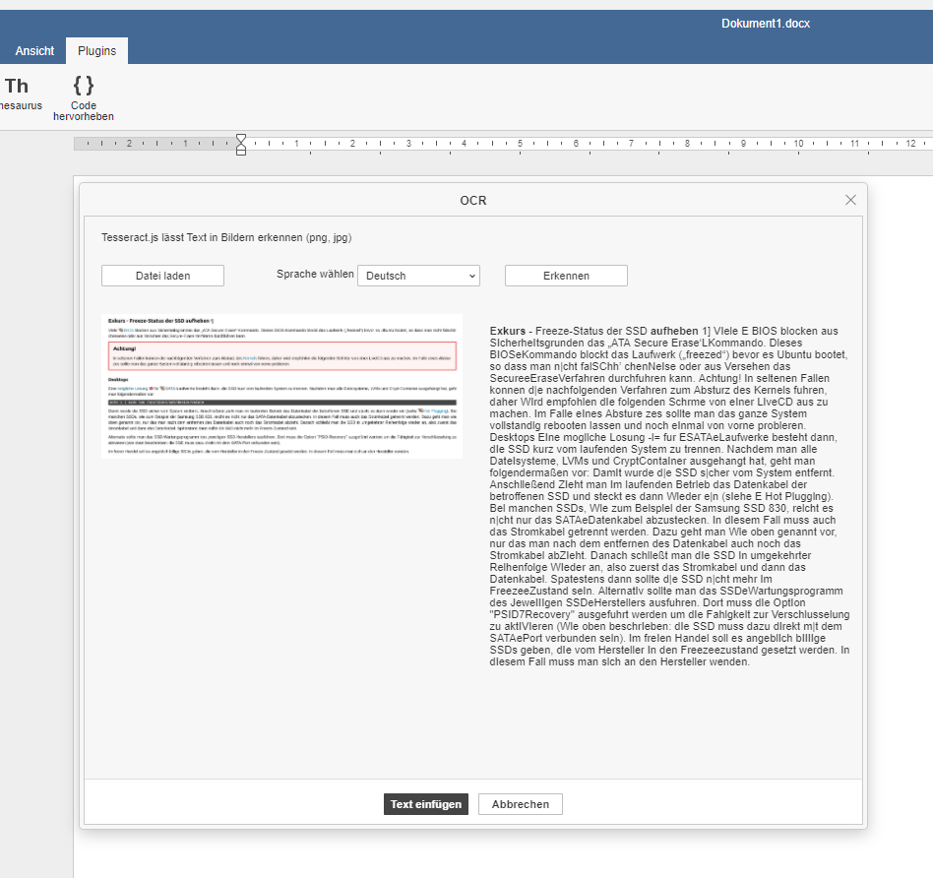This screenshot has height=878, width=933.
Task: Launch the Code hervorheben plugin
Action: [x=84, y=95]
